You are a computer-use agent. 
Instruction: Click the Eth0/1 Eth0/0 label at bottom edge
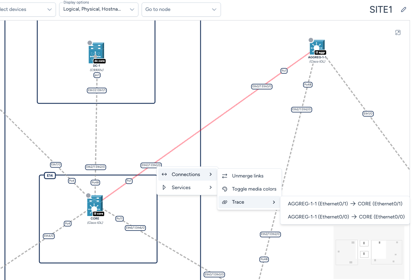click(x=214, y=274)
